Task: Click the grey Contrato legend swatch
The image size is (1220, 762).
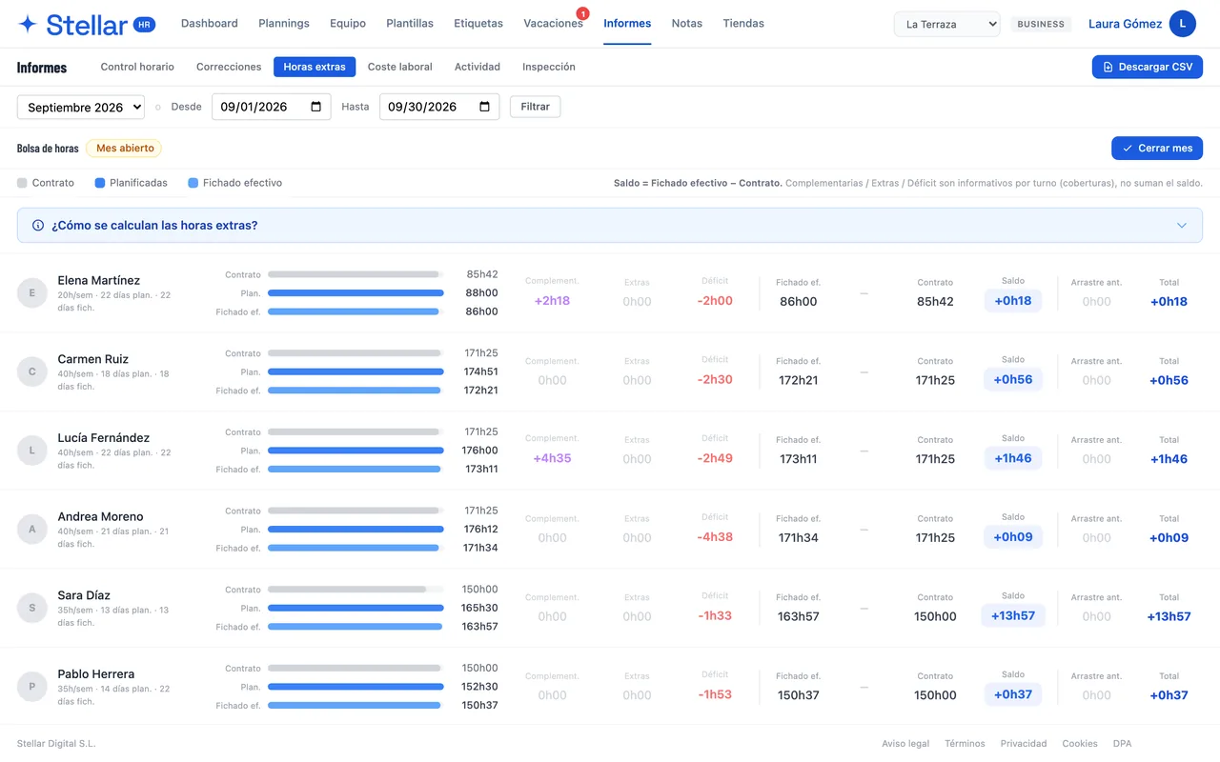Action: tap(22, 183)
